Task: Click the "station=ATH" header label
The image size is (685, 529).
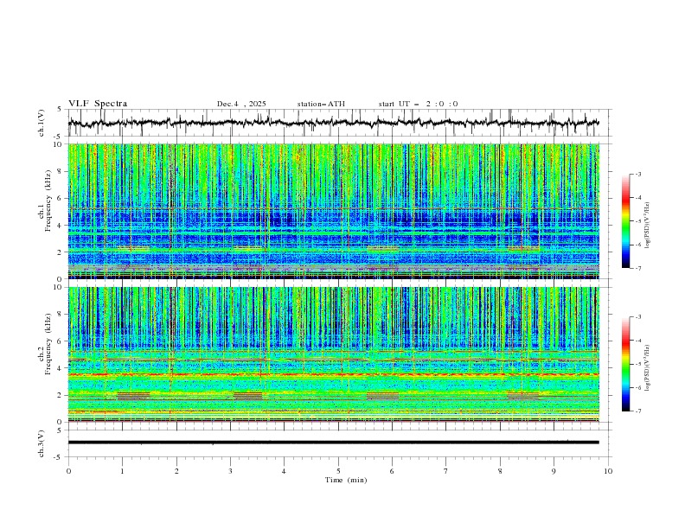Action: point(321,104)
